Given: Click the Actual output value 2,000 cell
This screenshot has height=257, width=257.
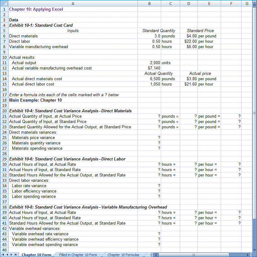Looking at the screenshot, I should [149, 63].
